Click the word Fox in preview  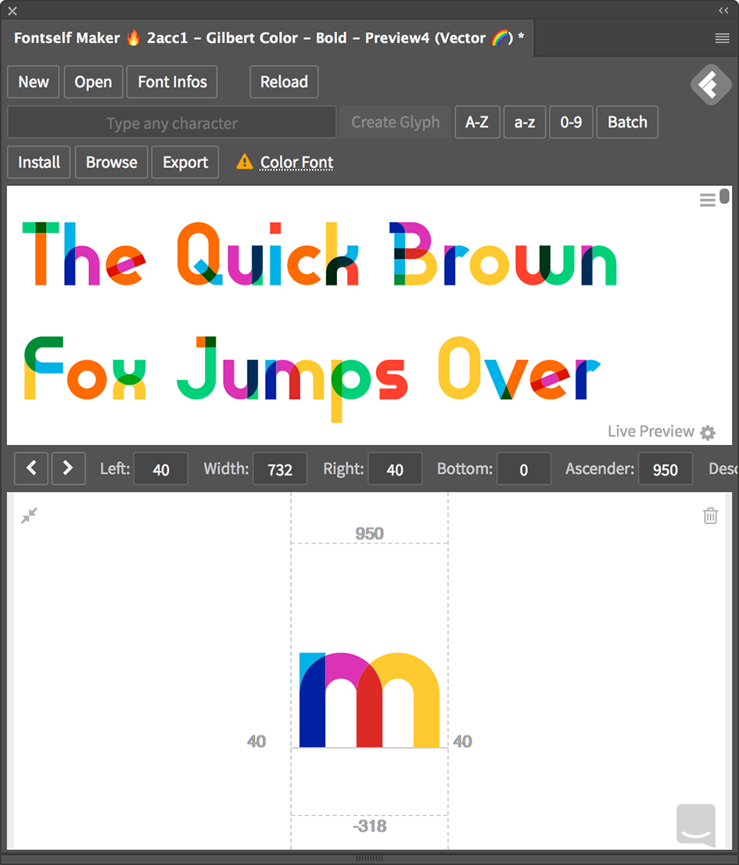click(x=85, y=368)
